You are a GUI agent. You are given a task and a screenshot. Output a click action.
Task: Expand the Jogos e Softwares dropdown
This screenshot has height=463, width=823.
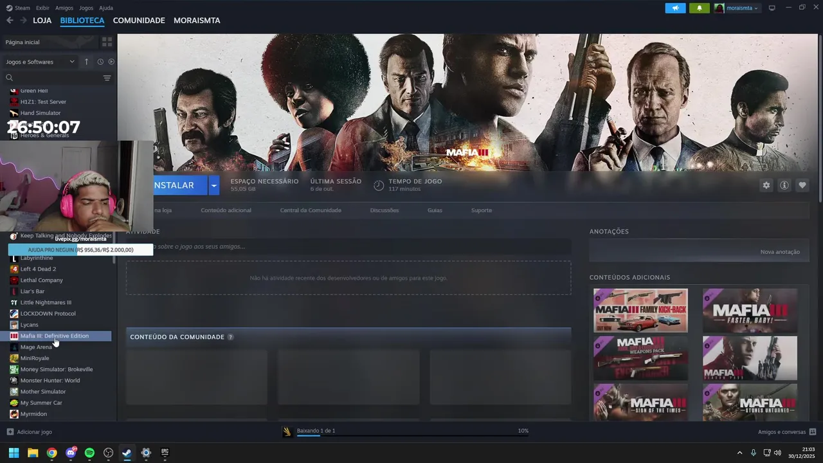(x=40, y=62)
